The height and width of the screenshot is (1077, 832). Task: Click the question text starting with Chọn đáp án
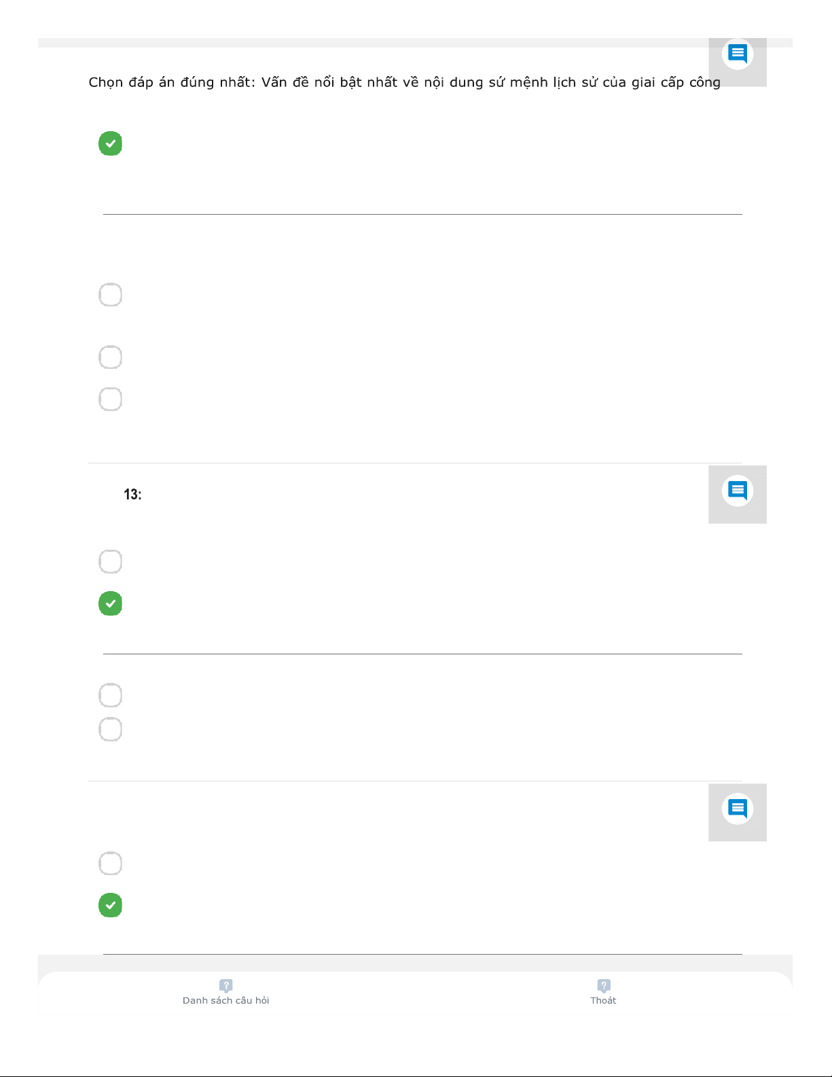coord(404,83)
